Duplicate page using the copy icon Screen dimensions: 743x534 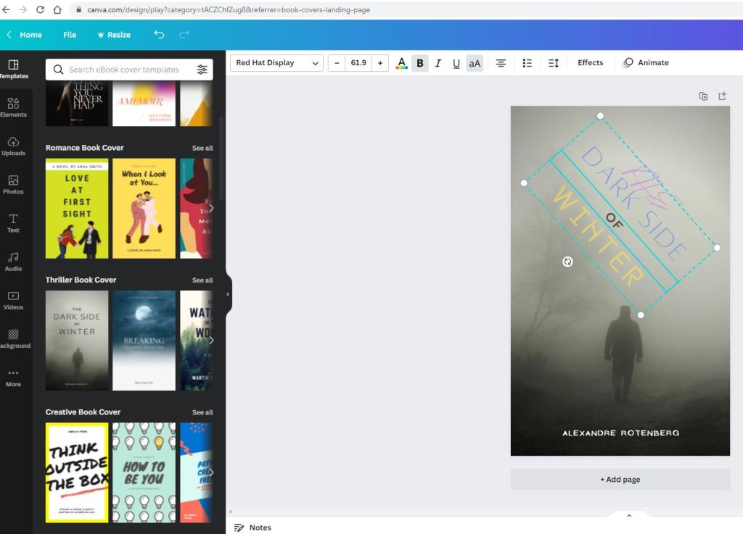click(x=703, y=96)
